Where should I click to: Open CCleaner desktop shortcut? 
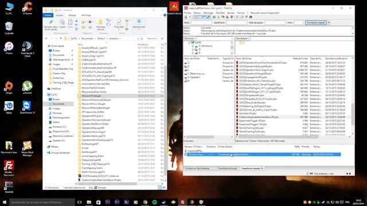point(27,8)
